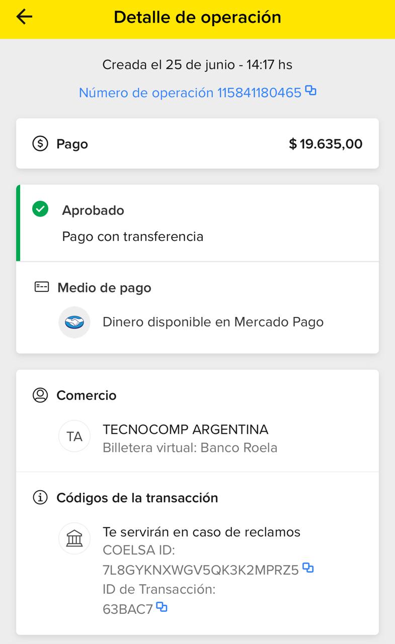Tap the Mercado Pago handshake logo
The image size is (395, 644).
pyautogui.click(x=74, y=322)
